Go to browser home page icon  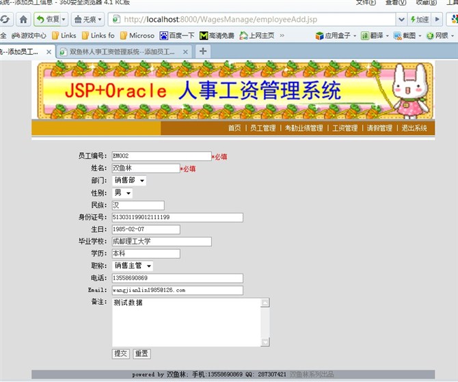click(23, 20)
